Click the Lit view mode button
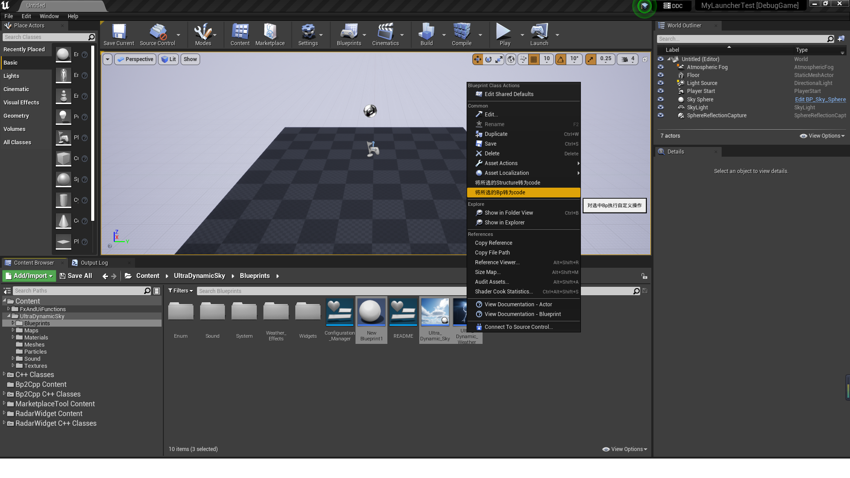 [x=169, y=59]
